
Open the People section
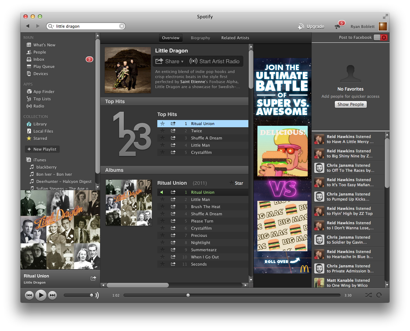pos(36,52)
